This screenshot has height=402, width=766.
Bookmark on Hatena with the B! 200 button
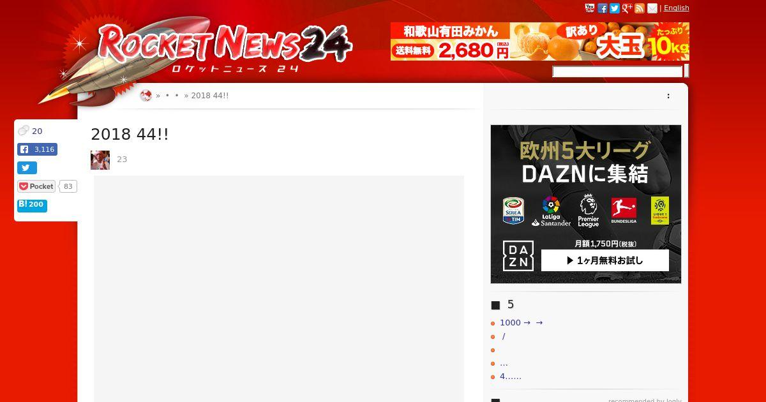click(32, 205)
